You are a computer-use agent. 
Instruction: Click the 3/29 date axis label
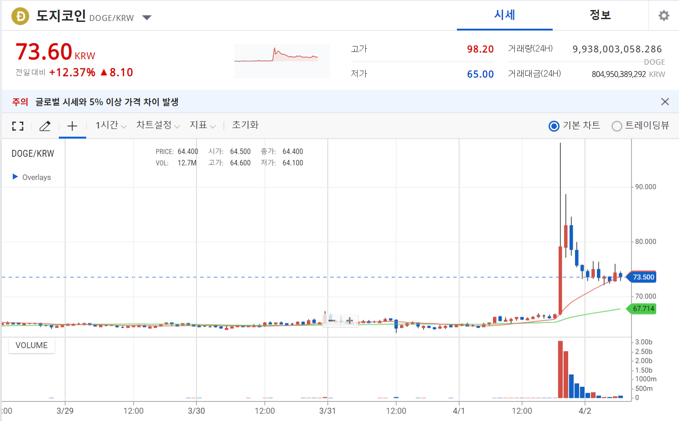[65, 411]
